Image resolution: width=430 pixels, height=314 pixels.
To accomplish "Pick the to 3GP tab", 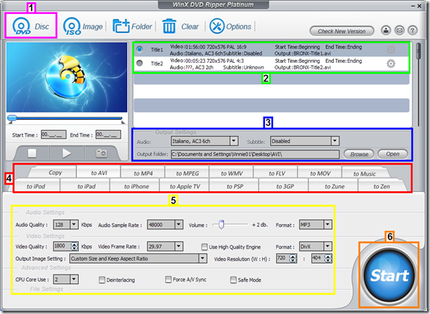I will [285, 186].
